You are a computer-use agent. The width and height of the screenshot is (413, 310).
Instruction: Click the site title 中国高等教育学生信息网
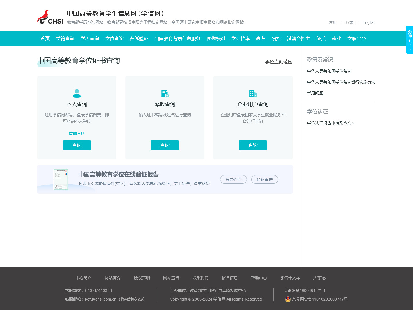[115, 13]
